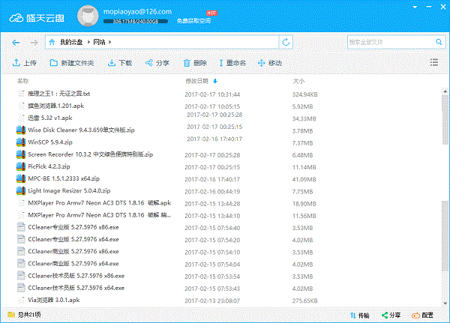Select file 迅雷 5.32 v1.apk
The image size is (450, 323).
tap(50, 118)
